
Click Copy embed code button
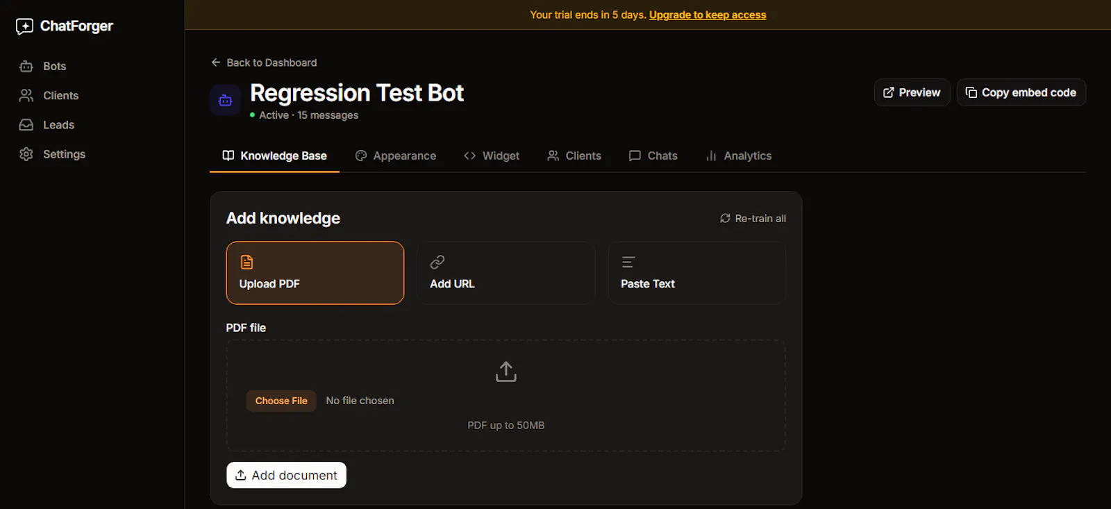(1021, 92)
